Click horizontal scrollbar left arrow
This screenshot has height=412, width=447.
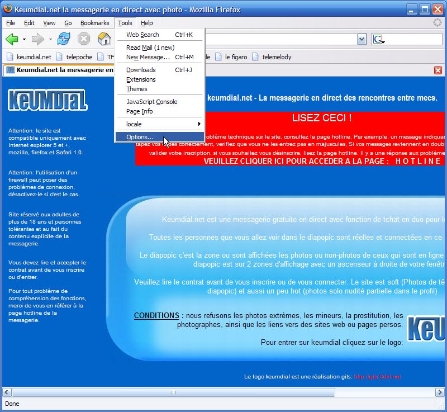[x=7, y=392]
